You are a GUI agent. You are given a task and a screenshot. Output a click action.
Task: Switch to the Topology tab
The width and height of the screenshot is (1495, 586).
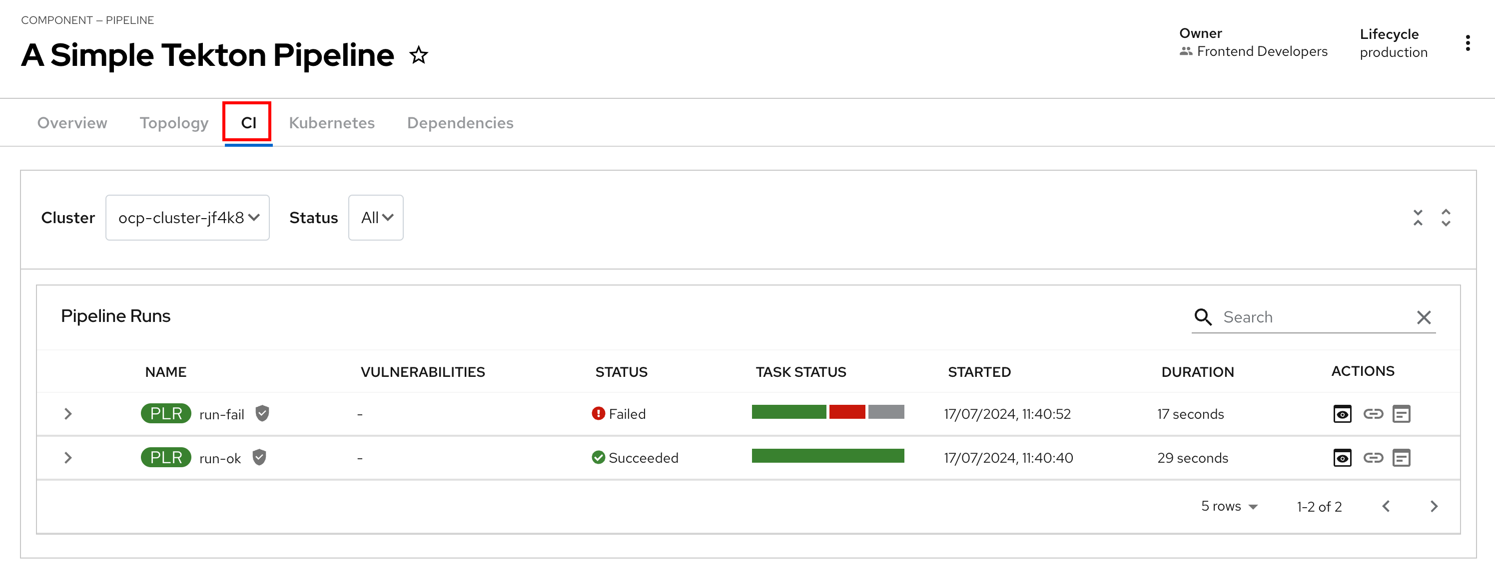(x=173, y=123)
